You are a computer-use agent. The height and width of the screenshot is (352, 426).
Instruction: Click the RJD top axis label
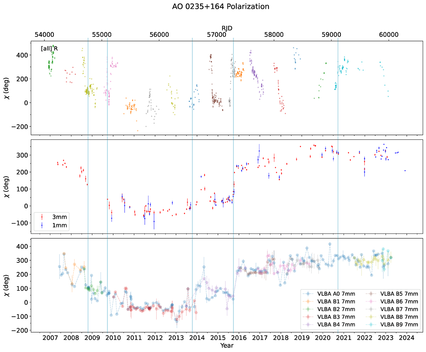[x=227, y=28]
